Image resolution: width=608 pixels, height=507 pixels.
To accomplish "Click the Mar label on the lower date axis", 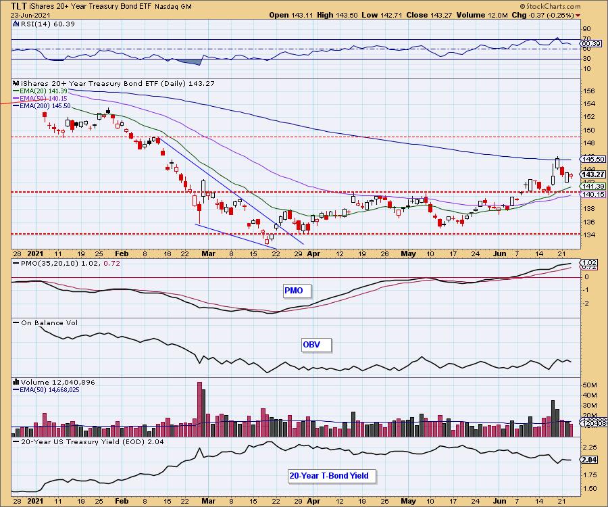I will pos(208,501).
